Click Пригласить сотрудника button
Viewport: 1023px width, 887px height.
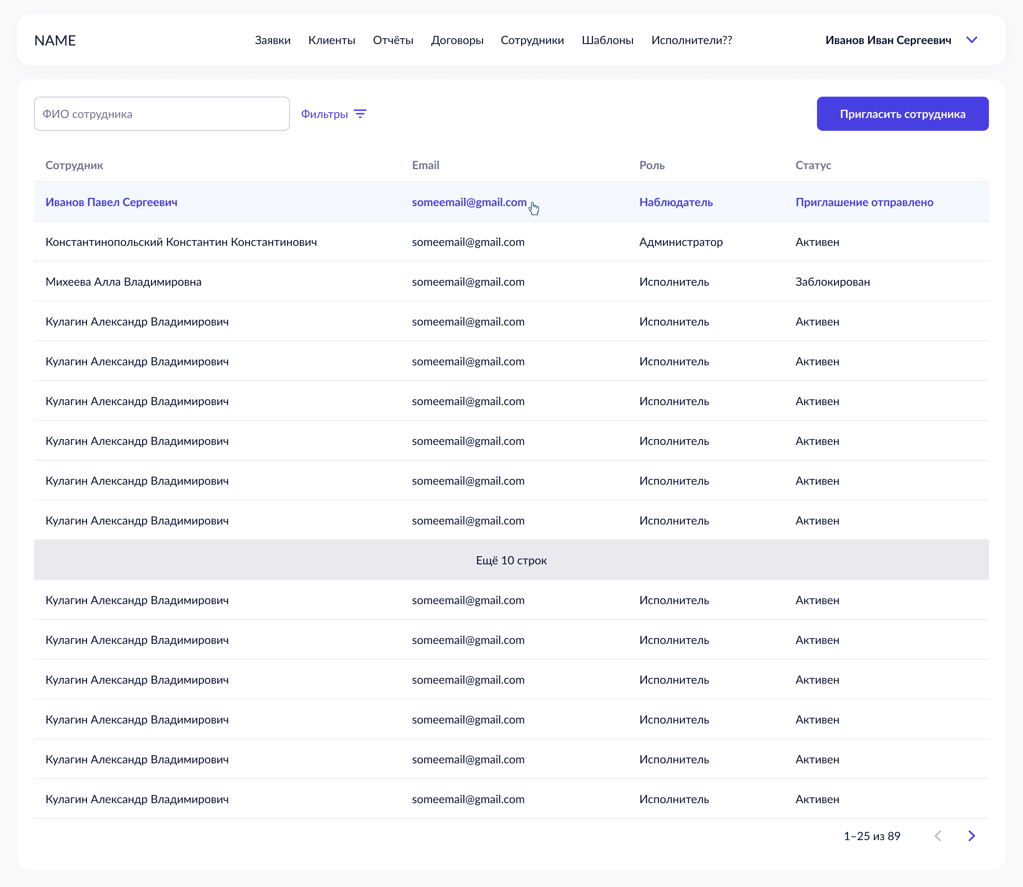tap(902, 114)
